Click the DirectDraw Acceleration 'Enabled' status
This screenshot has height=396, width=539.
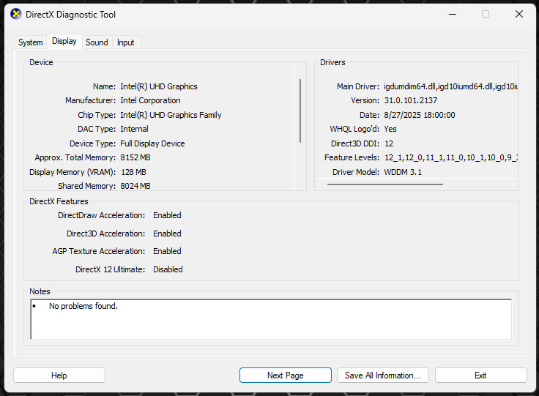167,215
